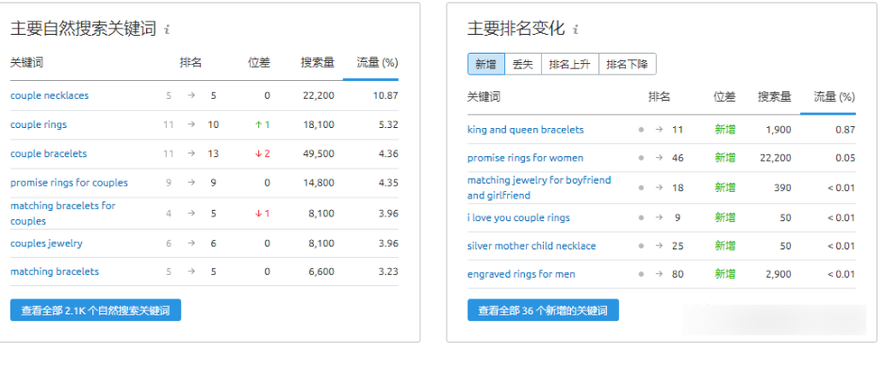
Task: Click red down 1 position change
Action: point(262,214)
